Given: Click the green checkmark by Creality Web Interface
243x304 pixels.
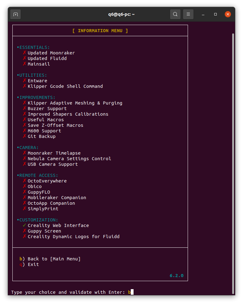Looking at the screenshot, I should (25, 225).
